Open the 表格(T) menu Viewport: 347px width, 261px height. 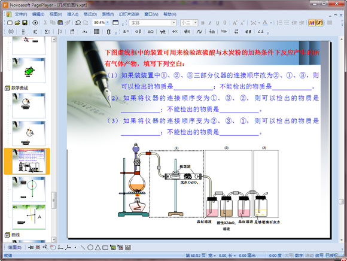(x=108, y=14)
